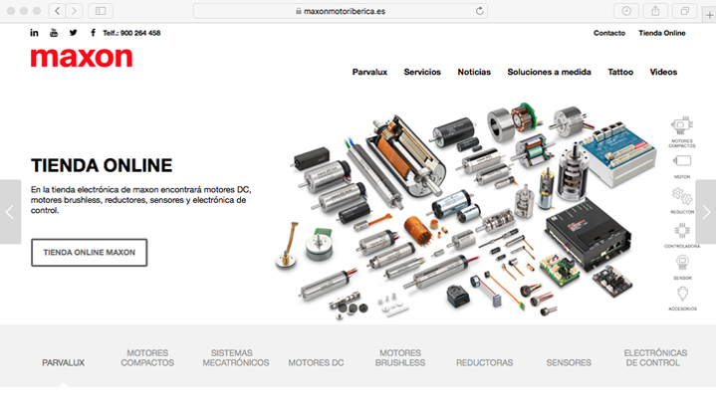Reload the page with the refresh icon
716x418 pixels.
tap(479, 11)
